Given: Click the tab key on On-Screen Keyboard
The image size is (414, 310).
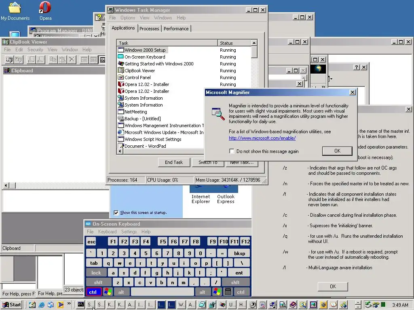Looking at the screenshot, I should pos(94,263).
